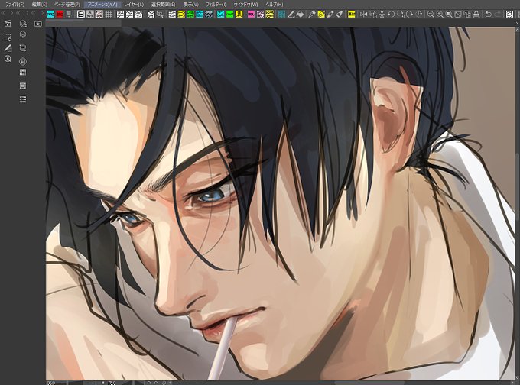Open the ページ管理(P) menu
The height and width of the screenshot is (385, 520).
click(67, 5)
